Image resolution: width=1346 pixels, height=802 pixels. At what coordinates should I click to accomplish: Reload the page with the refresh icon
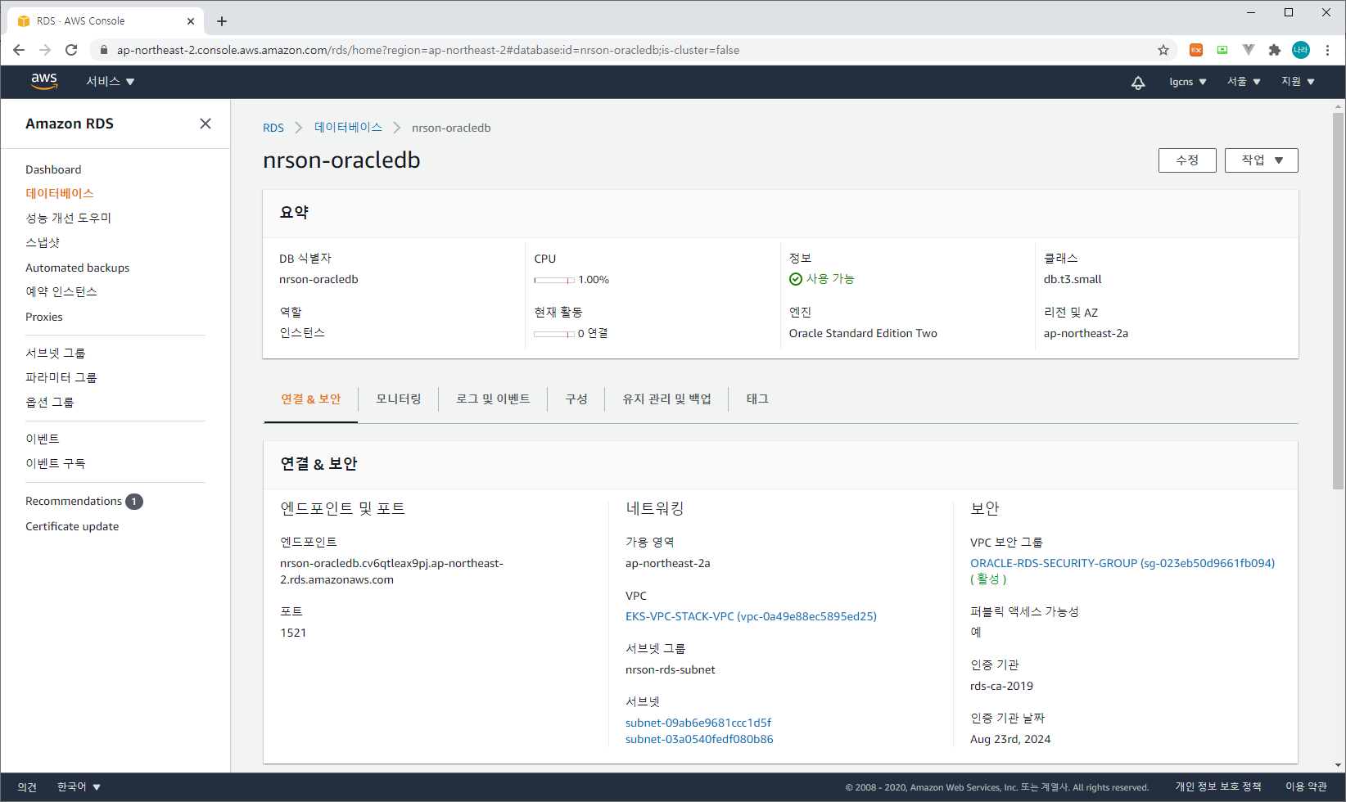click(71, 50)
